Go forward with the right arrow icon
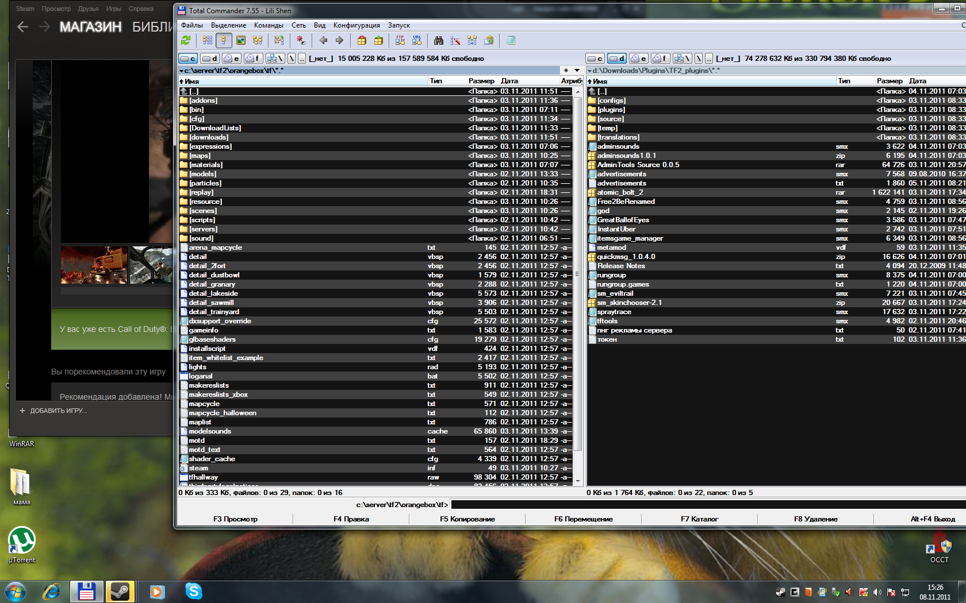Viewport: 966px width, 603px height. click(x=339, y=40)
